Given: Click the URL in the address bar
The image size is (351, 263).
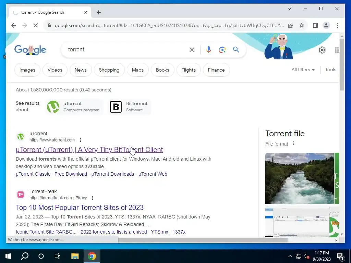Looking at the screenshot, I should click(x=169, y=25).
